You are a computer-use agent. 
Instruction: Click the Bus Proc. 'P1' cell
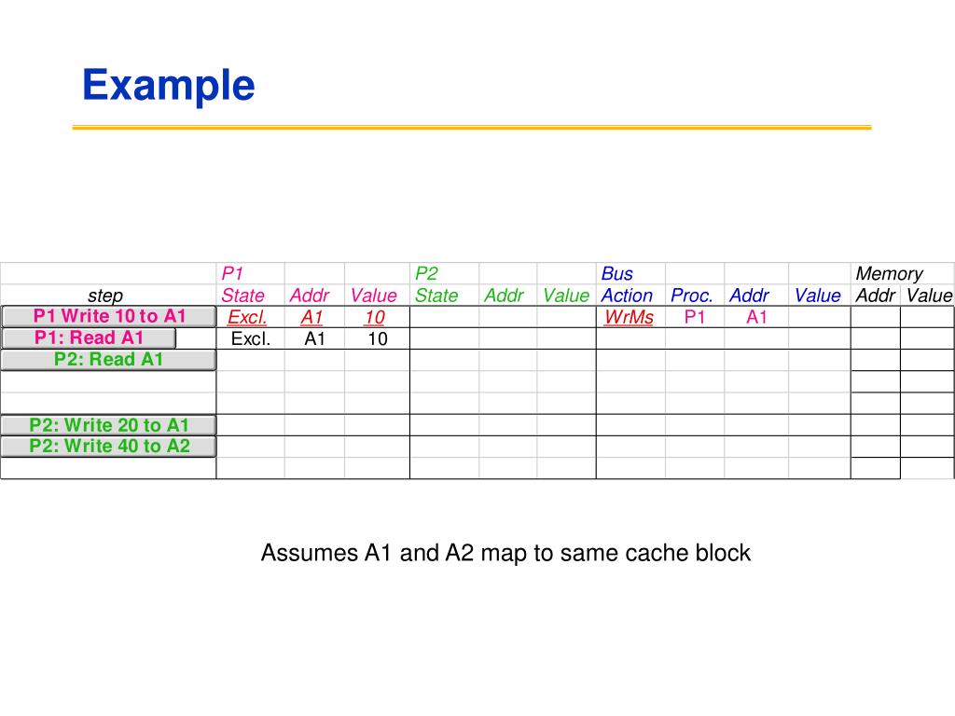click(694, 317)
